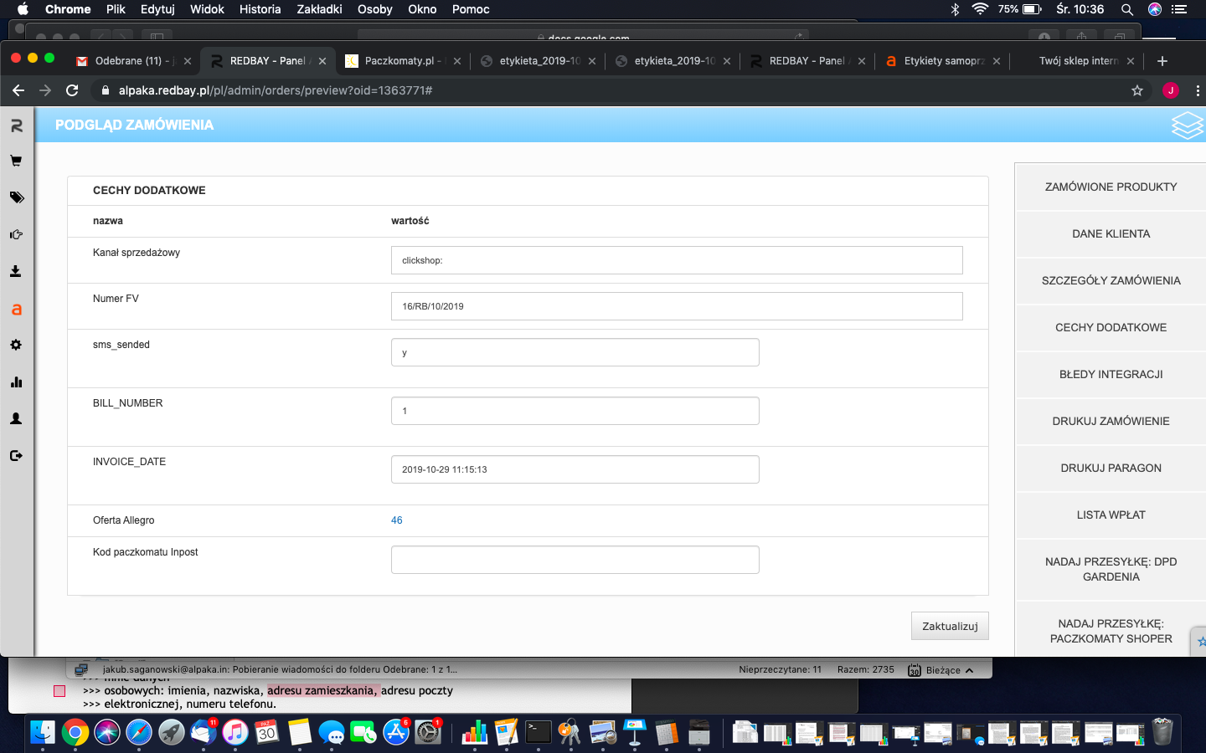
Task: Open Allegro offer link 46
Action: (x=397, y=520)
